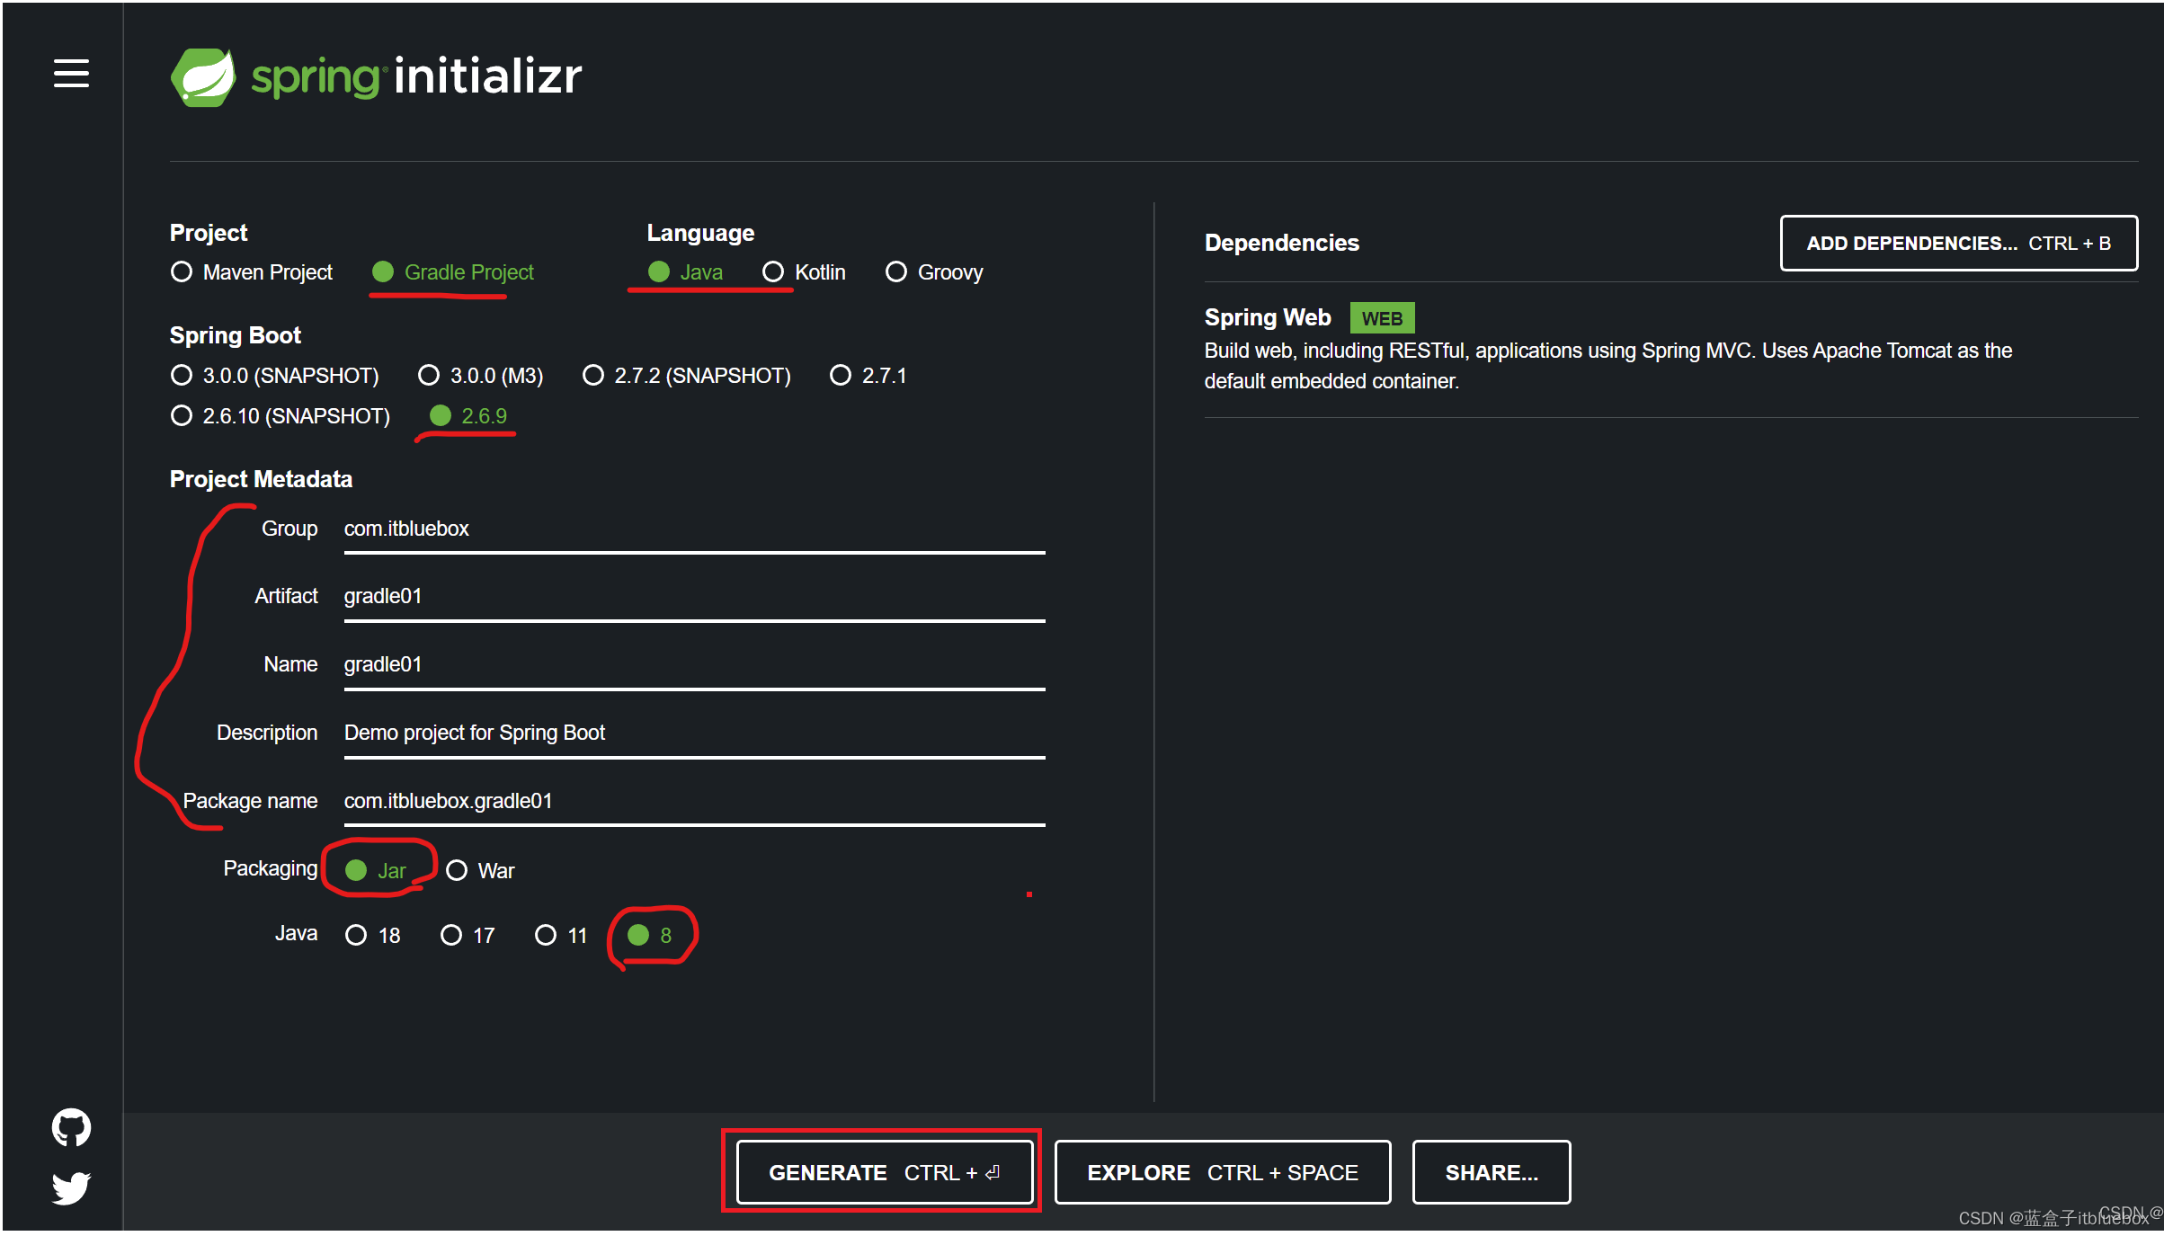This screenshot has width=2164, height=1236.
Task: Pick War packaging
Action: (481, 871)
